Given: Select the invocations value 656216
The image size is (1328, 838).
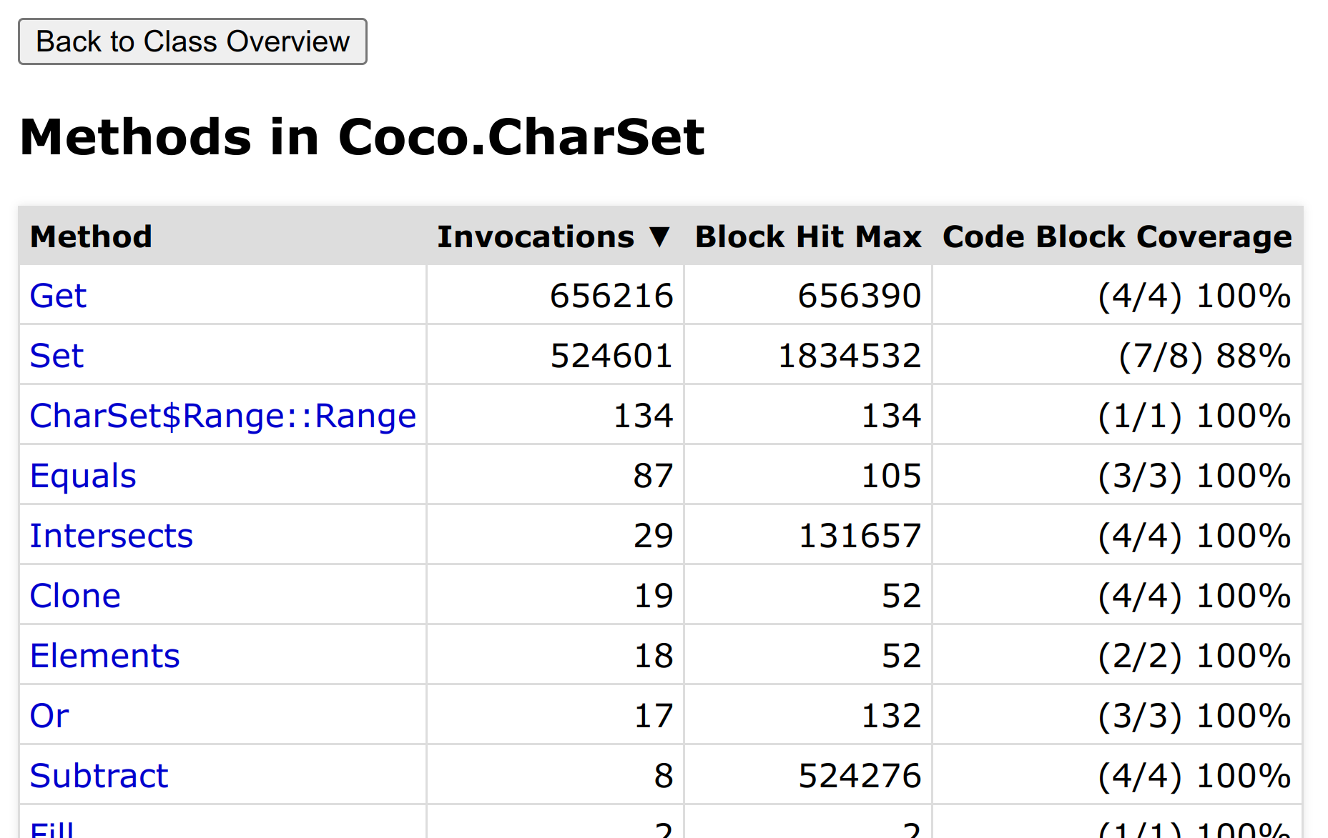Looking at the screenshot, I should coord(611,296).
